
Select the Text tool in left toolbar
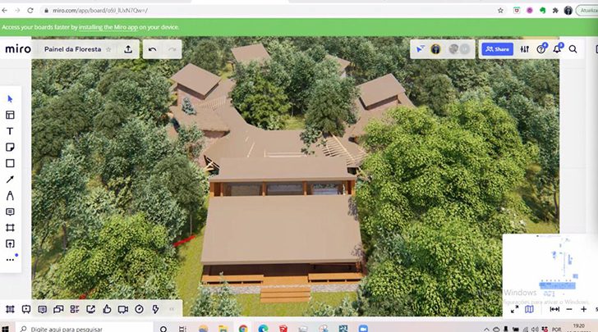point(11,131)
